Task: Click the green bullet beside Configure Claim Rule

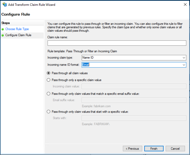Action: (x=3, y=35)
